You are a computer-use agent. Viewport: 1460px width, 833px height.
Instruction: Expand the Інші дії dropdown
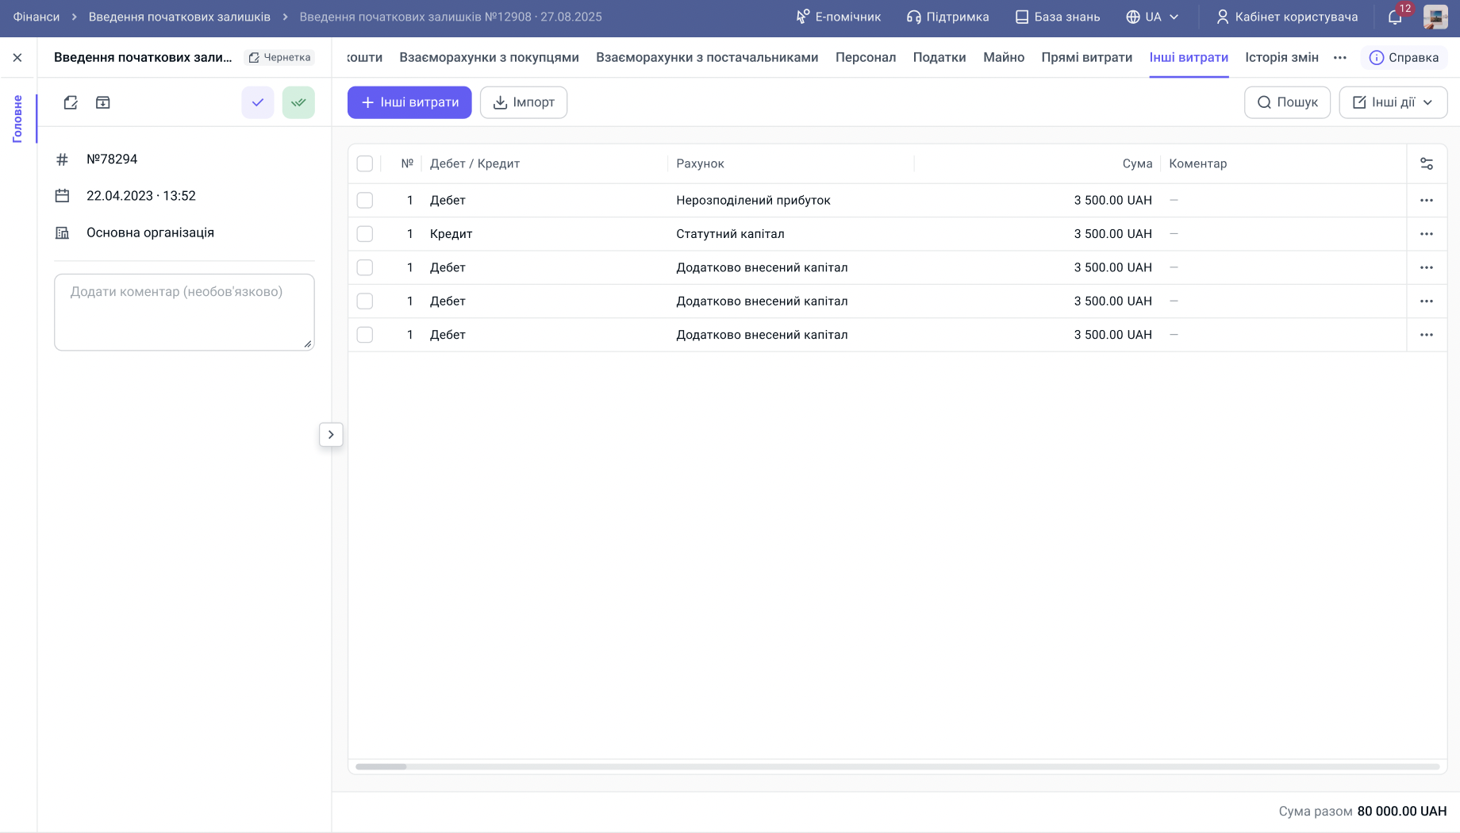point(1393,102)
